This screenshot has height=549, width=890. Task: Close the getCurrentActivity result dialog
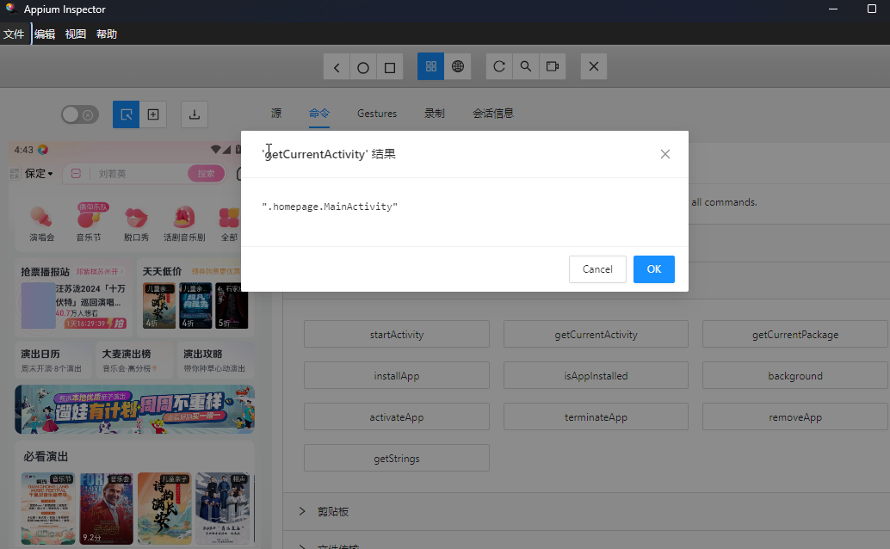coord(665,154)
